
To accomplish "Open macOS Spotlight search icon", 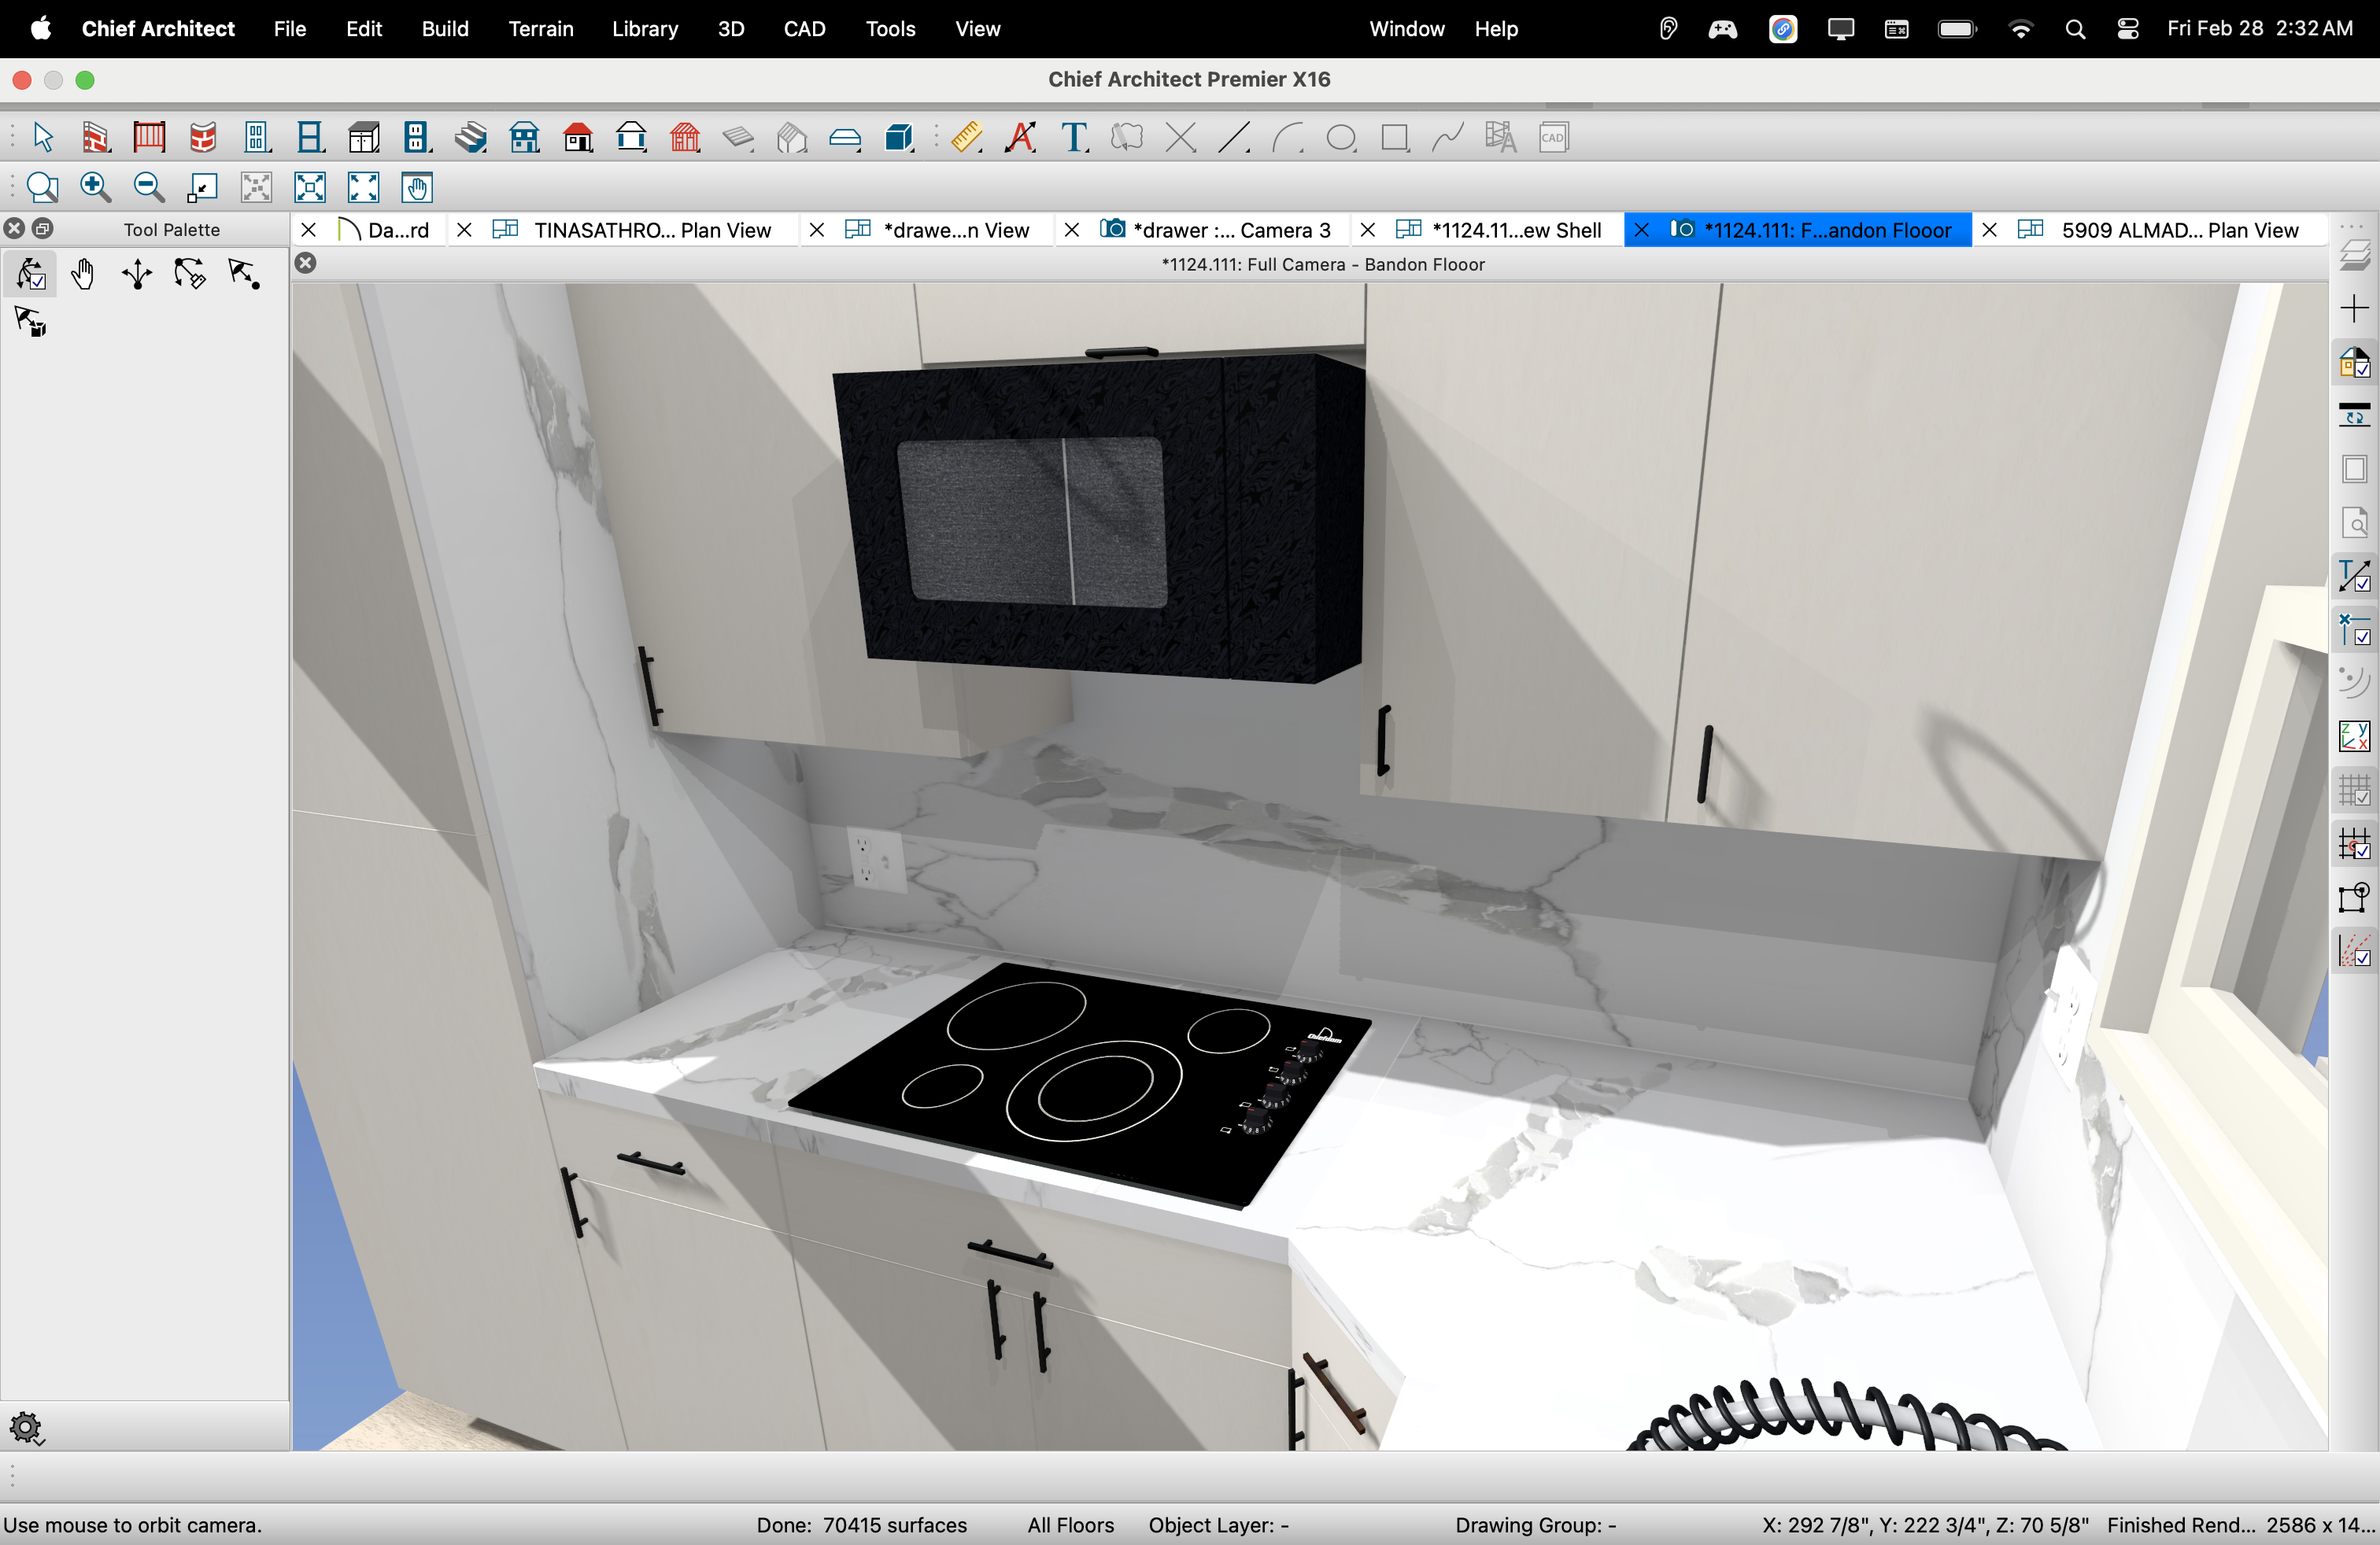I will [x=2075, y=28].
